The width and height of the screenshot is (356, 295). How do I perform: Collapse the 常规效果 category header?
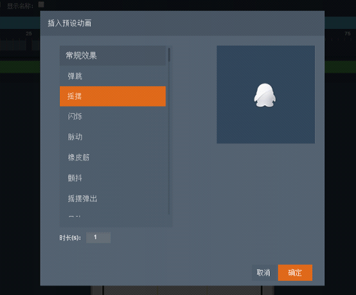point(112,56)
